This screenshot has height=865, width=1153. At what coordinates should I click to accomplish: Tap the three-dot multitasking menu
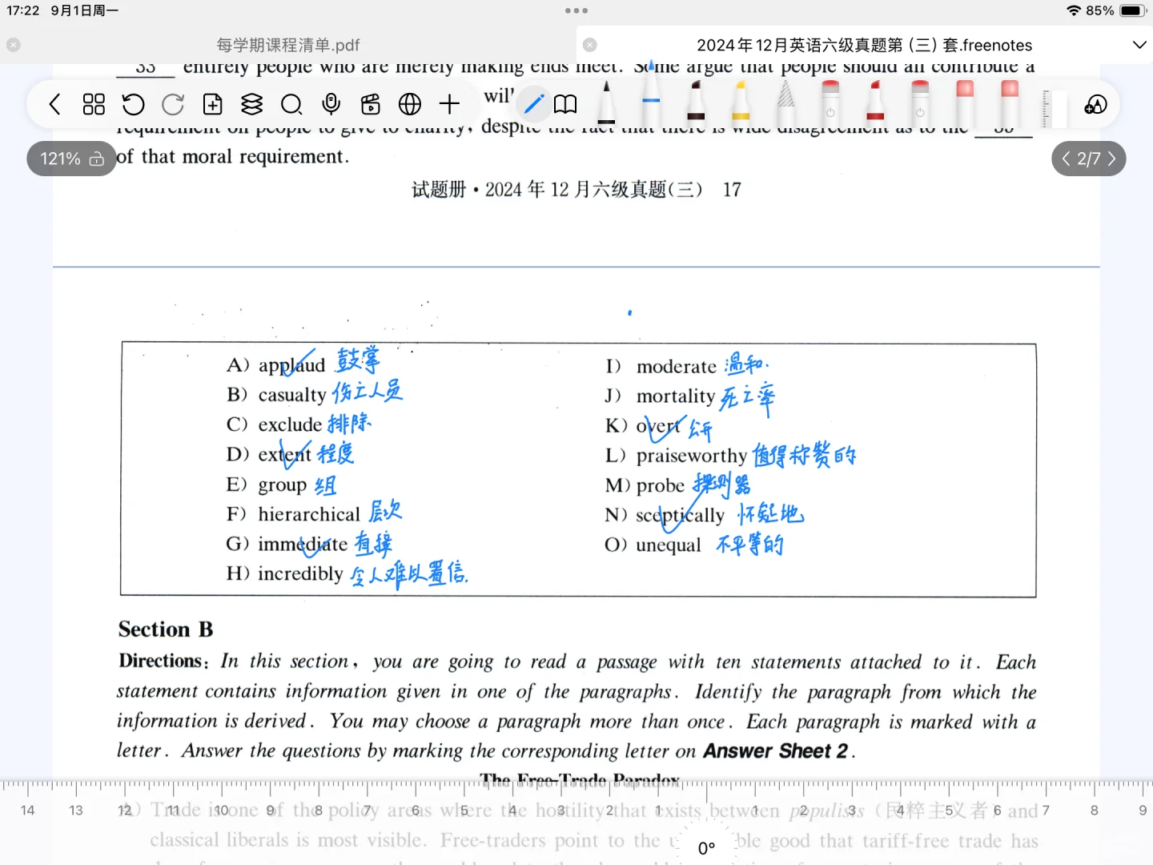point(576,10)
